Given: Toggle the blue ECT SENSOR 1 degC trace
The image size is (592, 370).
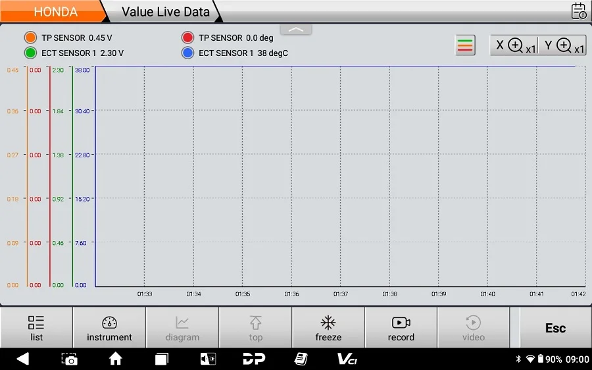Looking at the screenshot, I should click(x=187, y=53).
